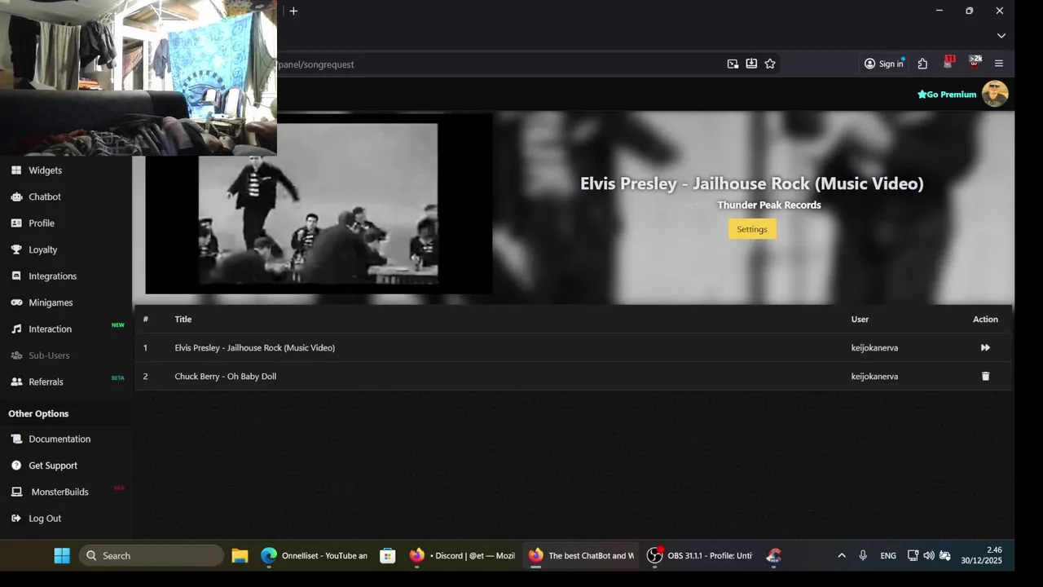Screen dimensions: 1043x587
Task: Click the Other Options heading
Action: (x=38, y=413)
